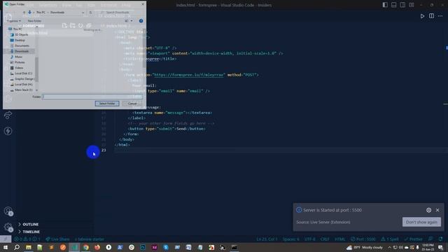Toggle the primary side bar layout icon

coord(385,5)
